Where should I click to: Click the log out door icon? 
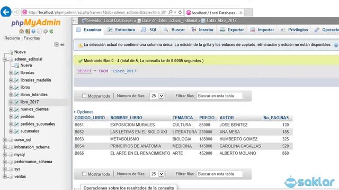(x=27, y=31)
